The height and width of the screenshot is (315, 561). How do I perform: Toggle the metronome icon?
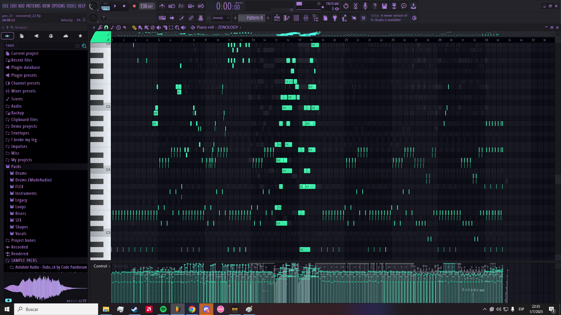(162, 6)
